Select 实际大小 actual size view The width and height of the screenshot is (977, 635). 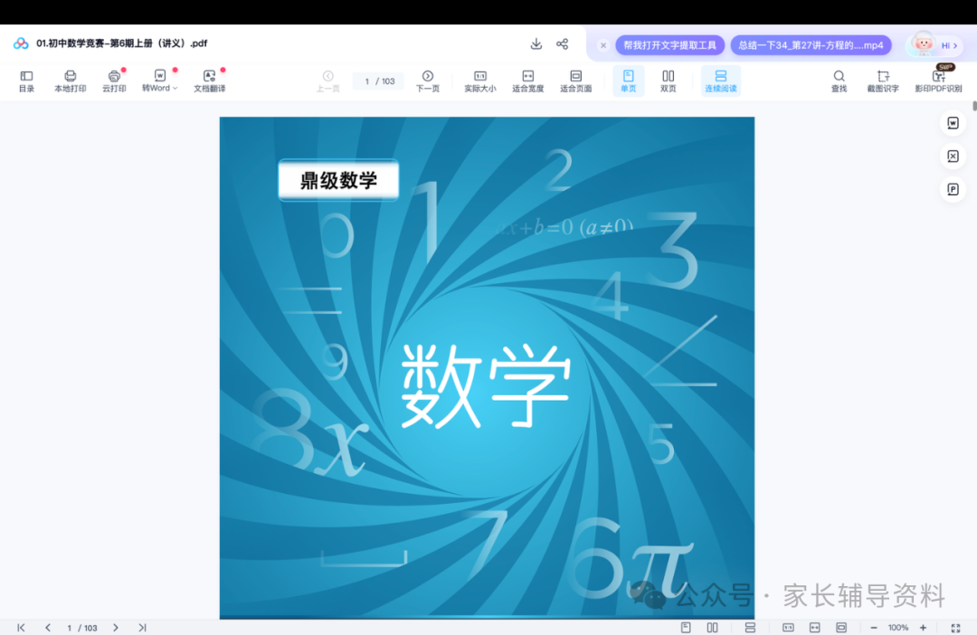(x=479, y=81)
